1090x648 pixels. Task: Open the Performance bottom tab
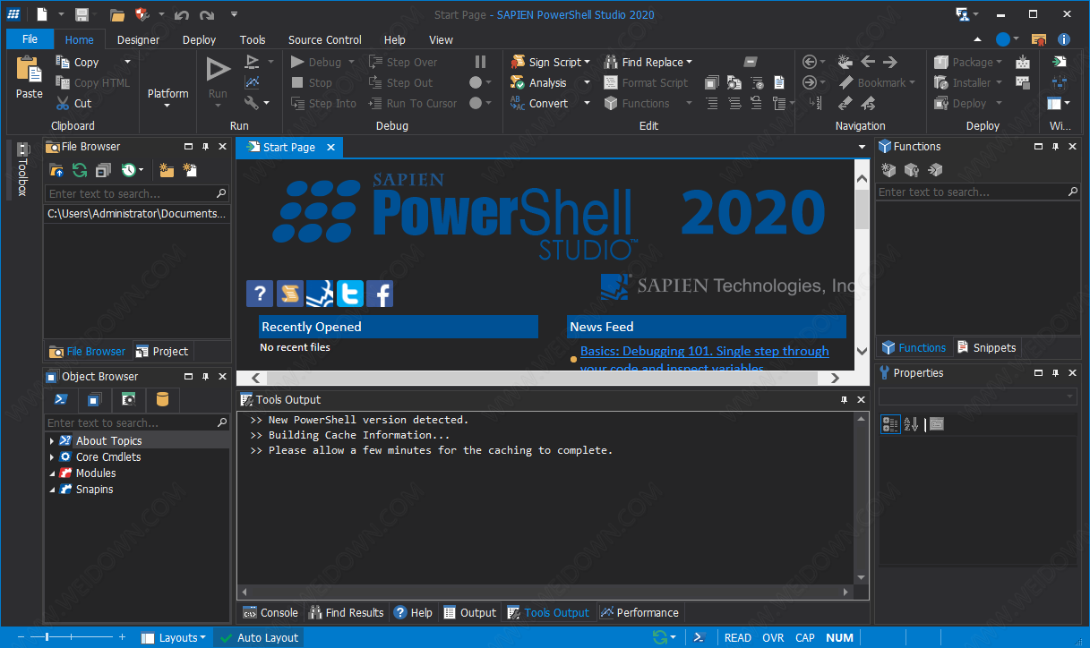coord(639,612)
